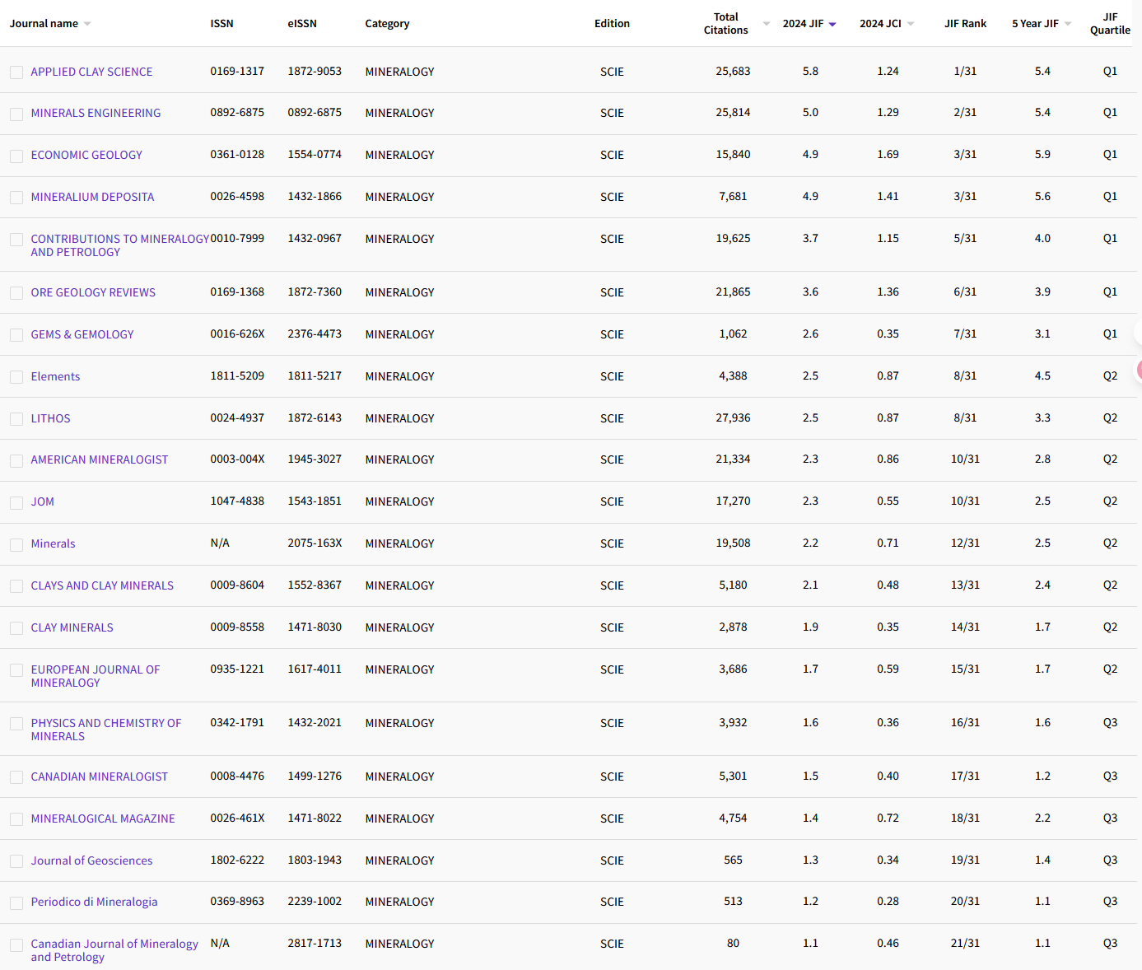Sort by 5 Year JIF arrow

[x=1068, y=24]
